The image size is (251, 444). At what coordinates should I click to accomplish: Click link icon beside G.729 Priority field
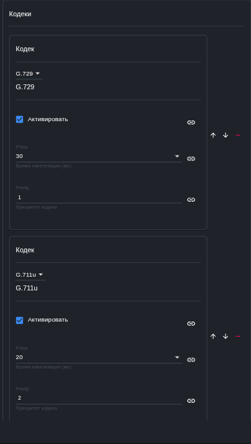tap(191, 200)
